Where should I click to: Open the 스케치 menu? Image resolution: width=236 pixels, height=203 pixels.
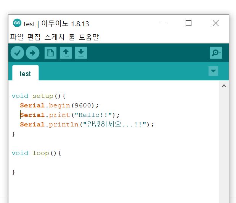click(x=55, y=37)
